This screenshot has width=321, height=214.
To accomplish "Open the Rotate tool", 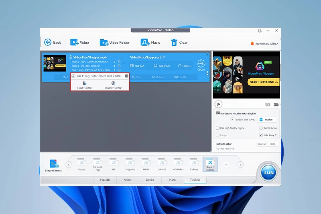I will (158, 77).
